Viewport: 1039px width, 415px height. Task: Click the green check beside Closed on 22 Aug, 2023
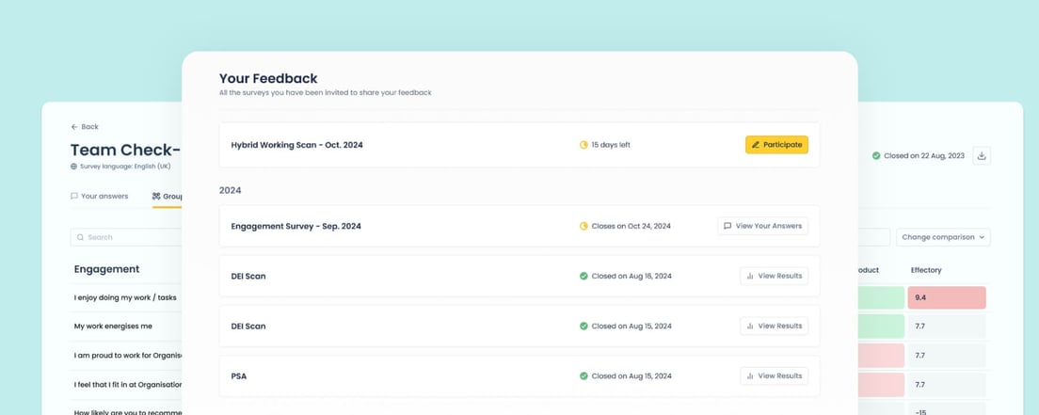coord(876,156)
